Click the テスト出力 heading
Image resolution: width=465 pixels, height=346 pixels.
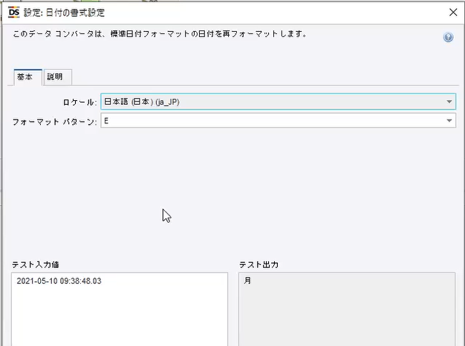258,264
